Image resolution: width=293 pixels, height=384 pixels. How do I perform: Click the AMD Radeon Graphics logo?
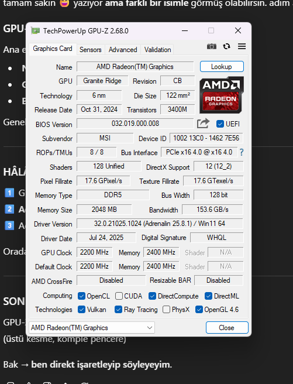click(222, 95)
